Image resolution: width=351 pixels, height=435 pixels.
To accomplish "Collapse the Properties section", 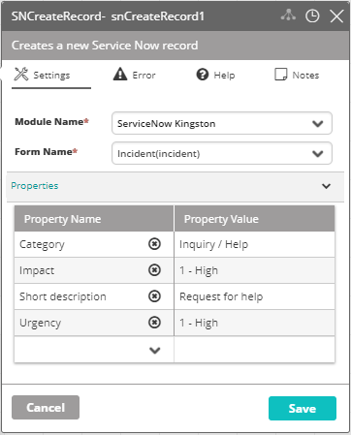I will pos(326,186).
